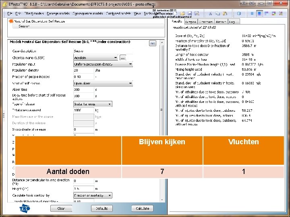Click the Fraction of people indoors field
Image resolution: width=290 pixels, height=217 pixels.
[84, 77]
